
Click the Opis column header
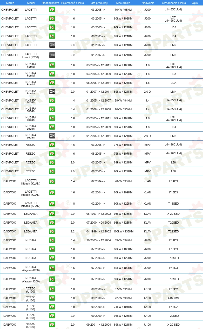[x=195, y=3]
